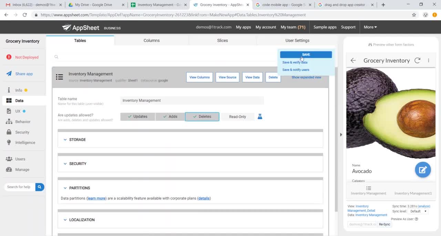Select Inventory Management1 view in preview
Image resolution: width=441 pixels, height=236 pixels.
[413, 193]
